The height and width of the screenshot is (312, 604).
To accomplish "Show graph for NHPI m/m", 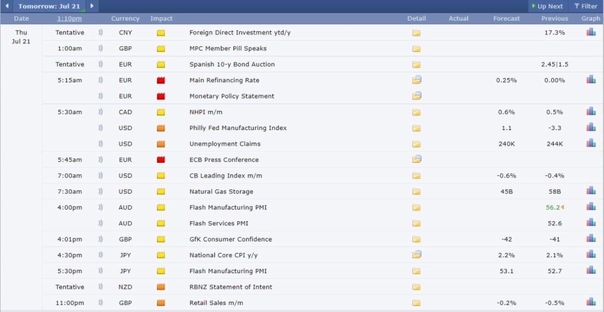I will [x=591, y=111].
